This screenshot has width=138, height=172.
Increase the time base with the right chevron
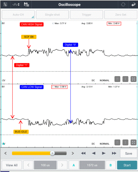point(62,165)
